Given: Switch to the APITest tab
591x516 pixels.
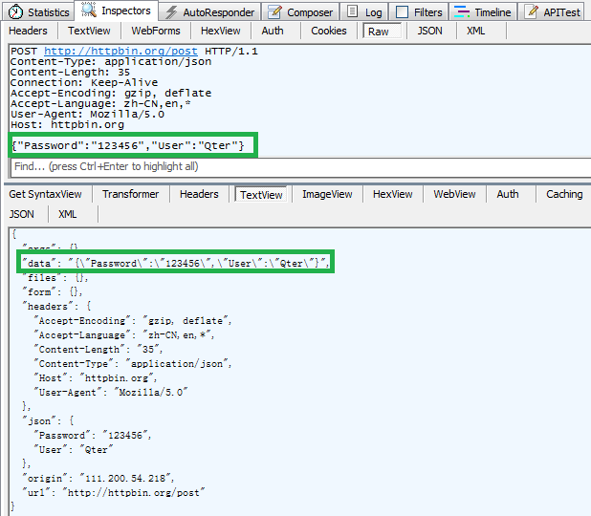Looking at the screenshot, I should click(554, 12).
